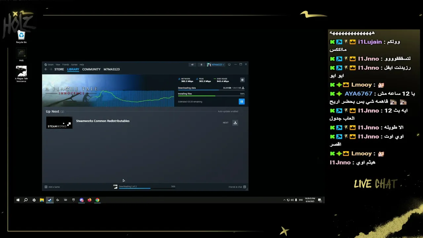Viewport: 423px width, 238px height.
Task: Switch to the COMMUNITY tab
Action: click(x=91, y=69)
